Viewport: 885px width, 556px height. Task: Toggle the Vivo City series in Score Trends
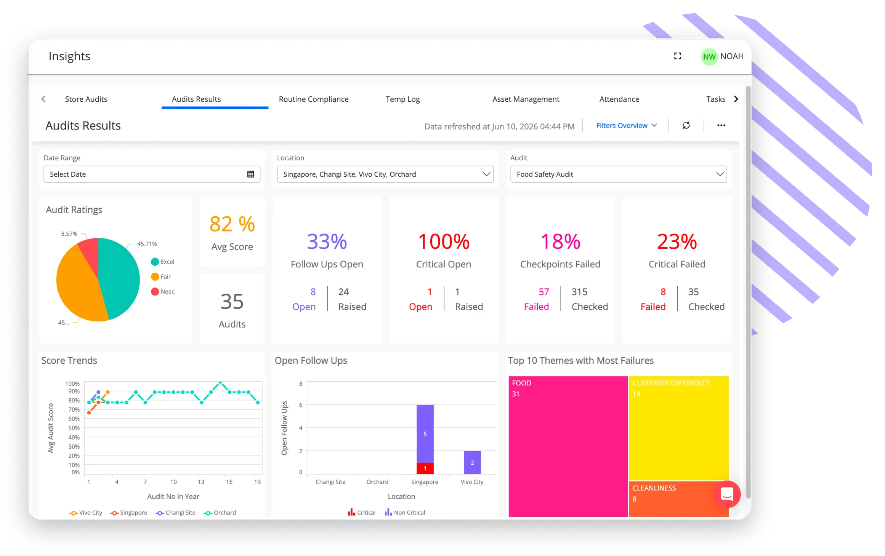pos(86,513)
